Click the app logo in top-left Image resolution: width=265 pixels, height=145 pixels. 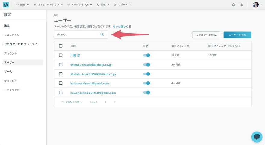pyautogui.click(x=6, y=5)
